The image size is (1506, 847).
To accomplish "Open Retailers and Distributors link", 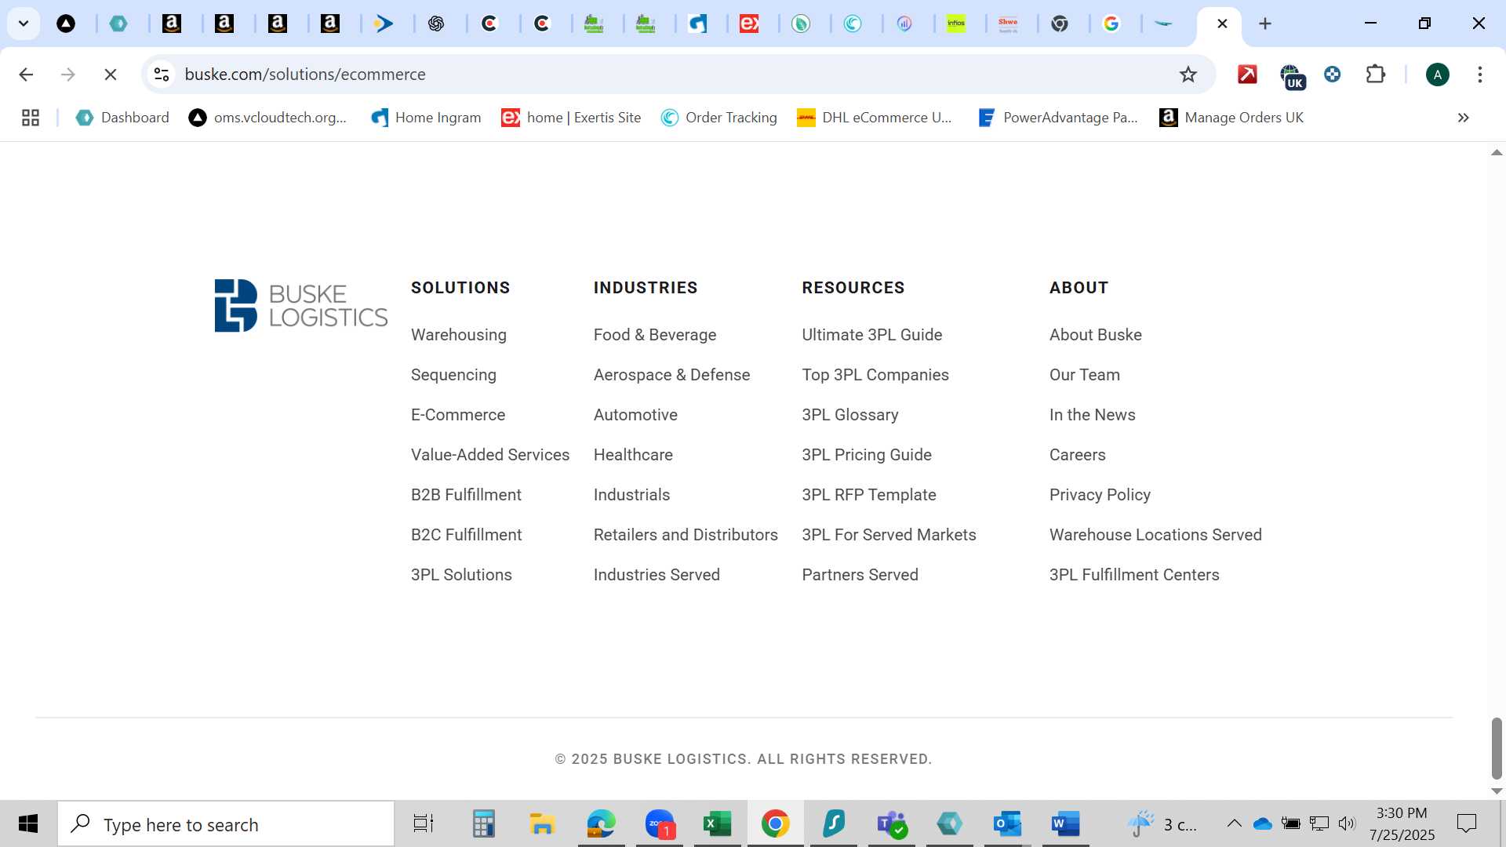I will click(686, 535).
